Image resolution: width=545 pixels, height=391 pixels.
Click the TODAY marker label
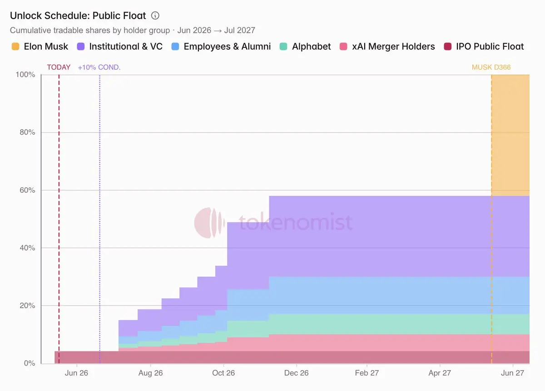click(59, 67)
